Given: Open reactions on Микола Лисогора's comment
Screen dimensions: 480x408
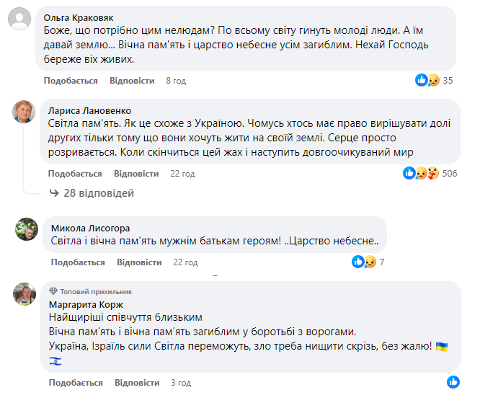Looking at the screenshot, I should [368, 262].
